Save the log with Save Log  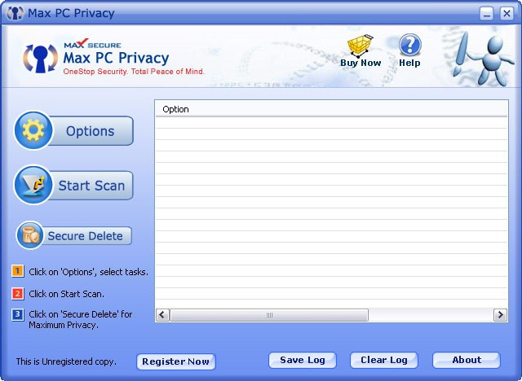(x=303, y=360)
